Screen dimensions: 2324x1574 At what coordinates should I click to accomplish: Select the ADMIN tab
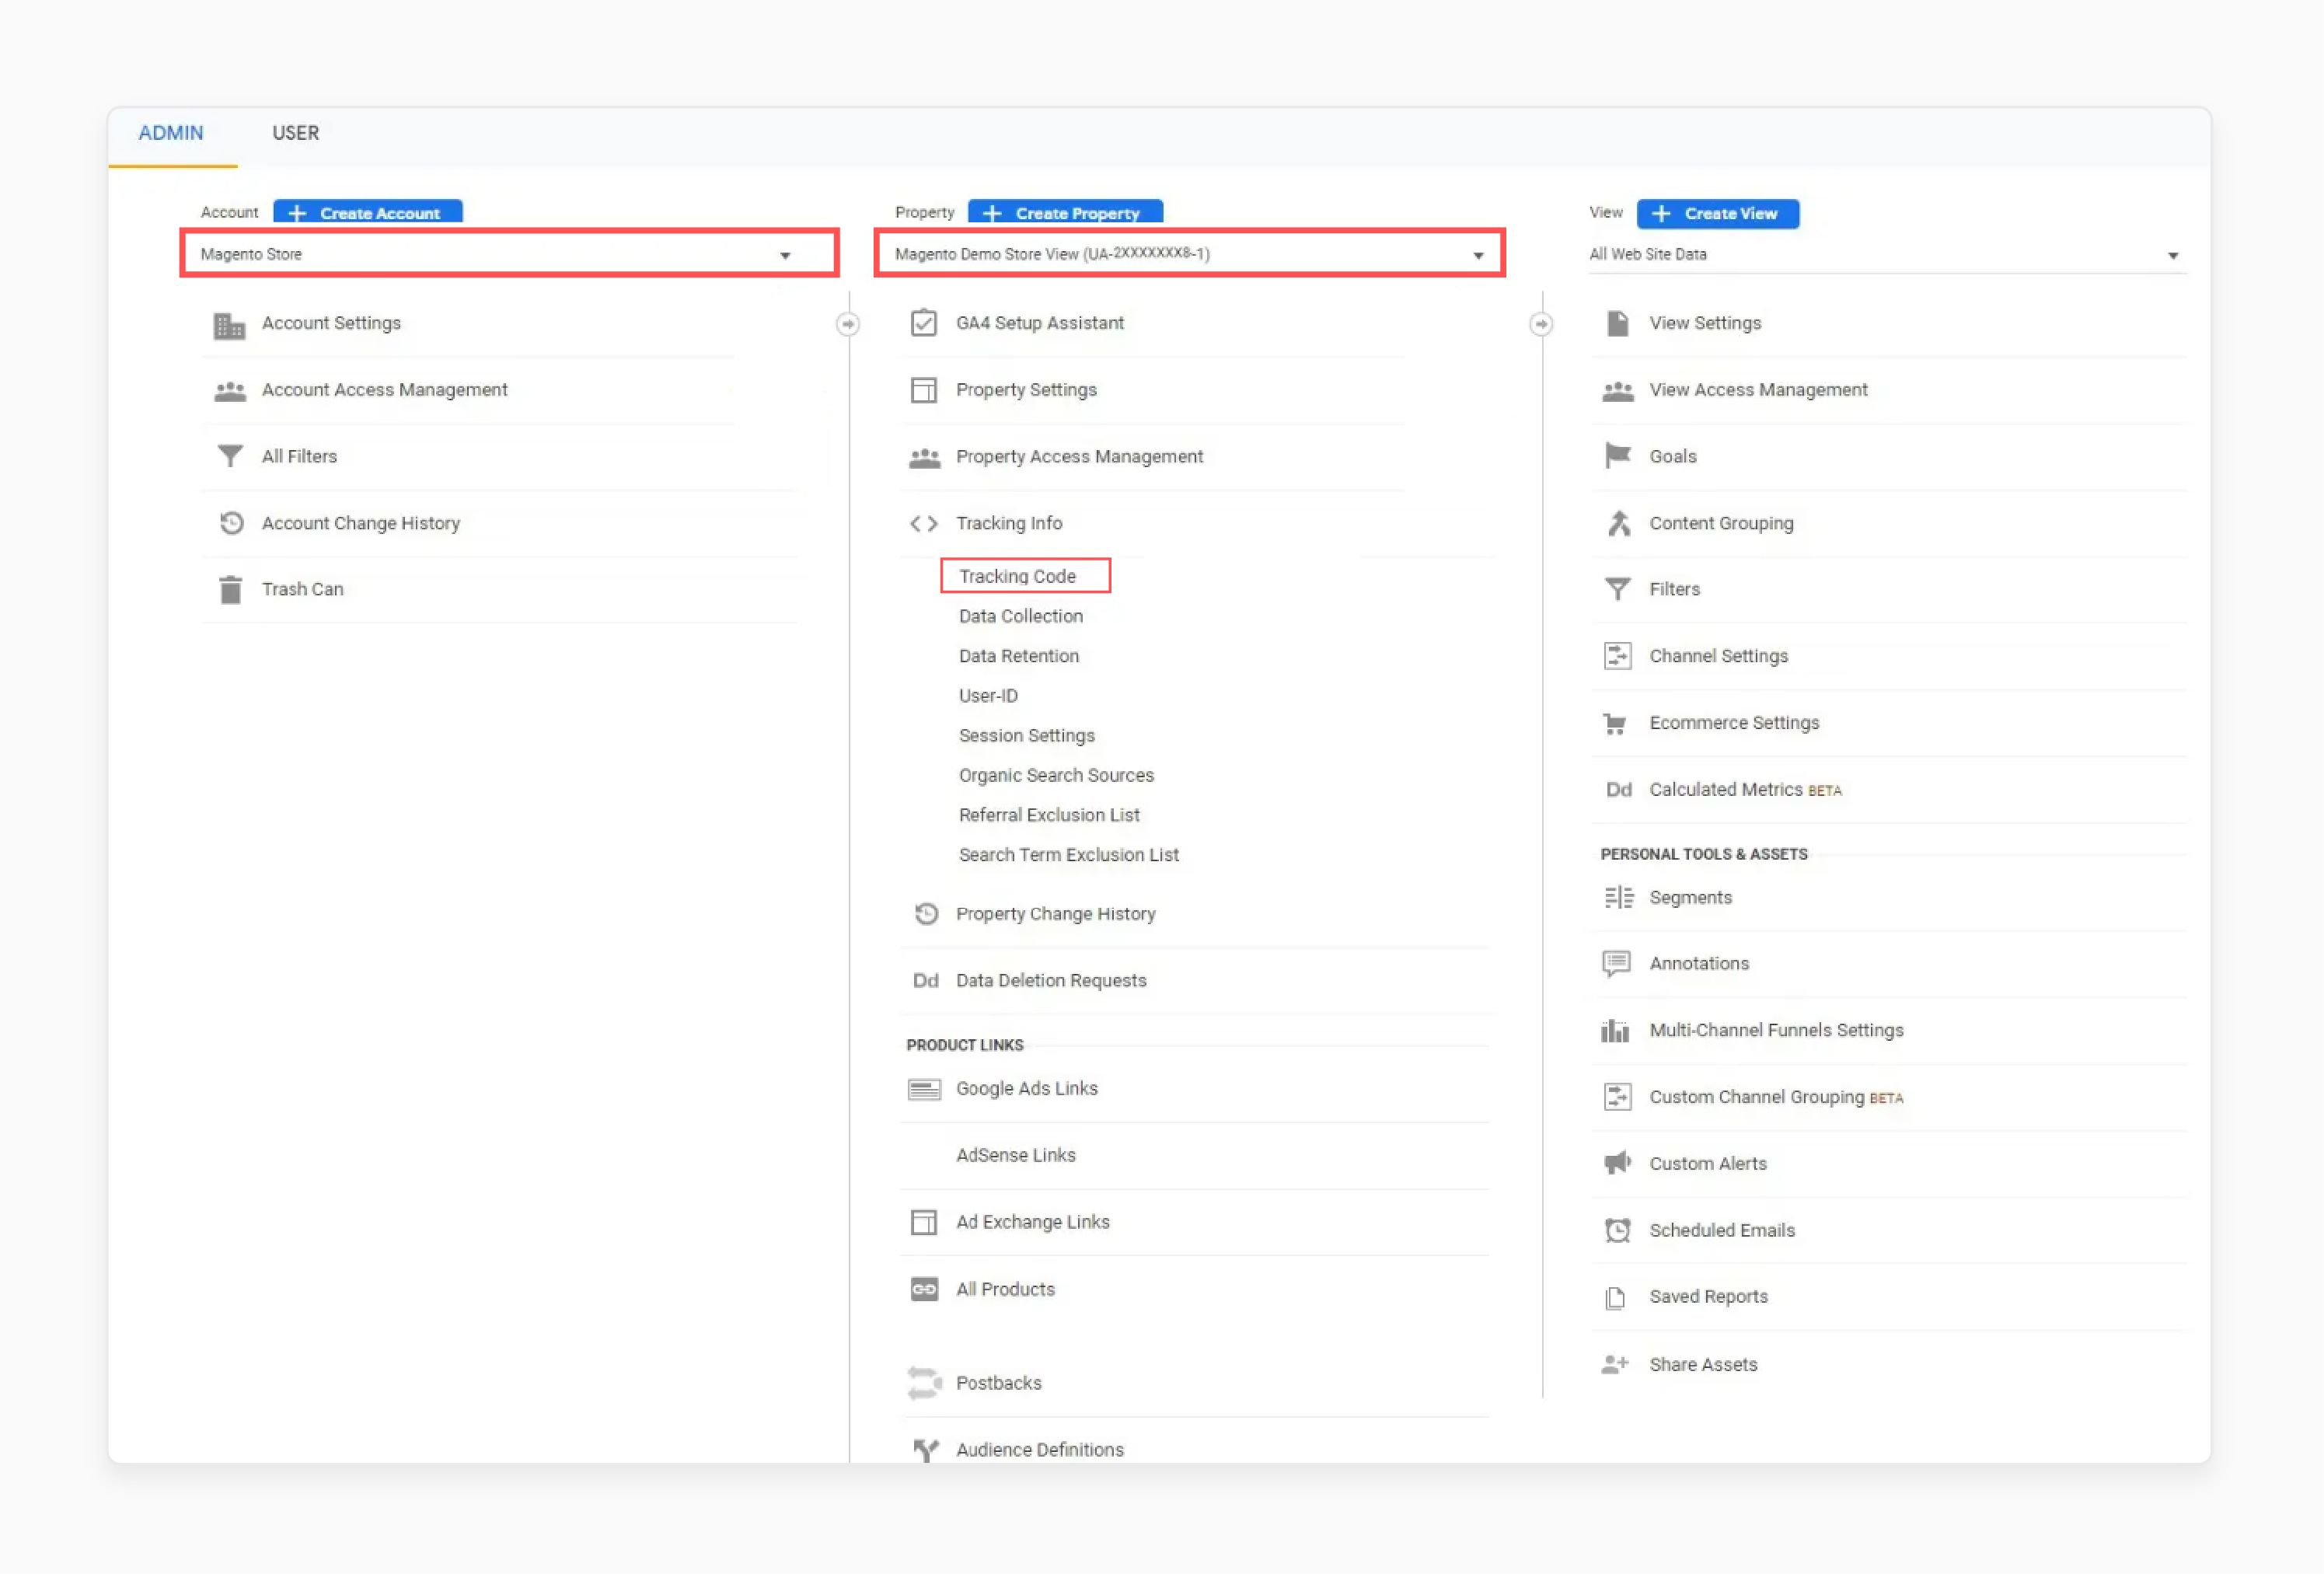171,132
